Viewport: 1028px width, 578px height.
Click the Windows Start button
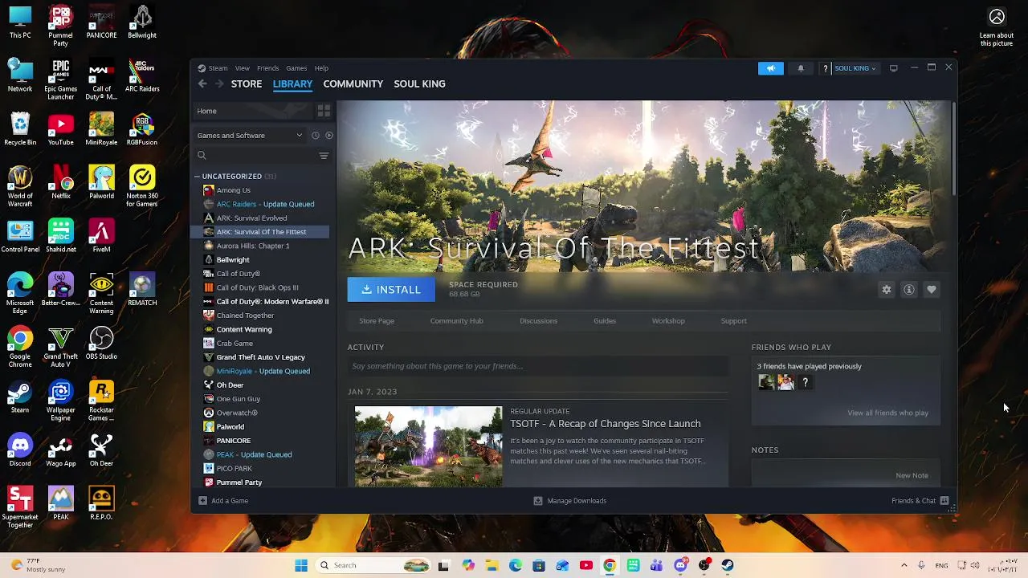pos(301,565)
